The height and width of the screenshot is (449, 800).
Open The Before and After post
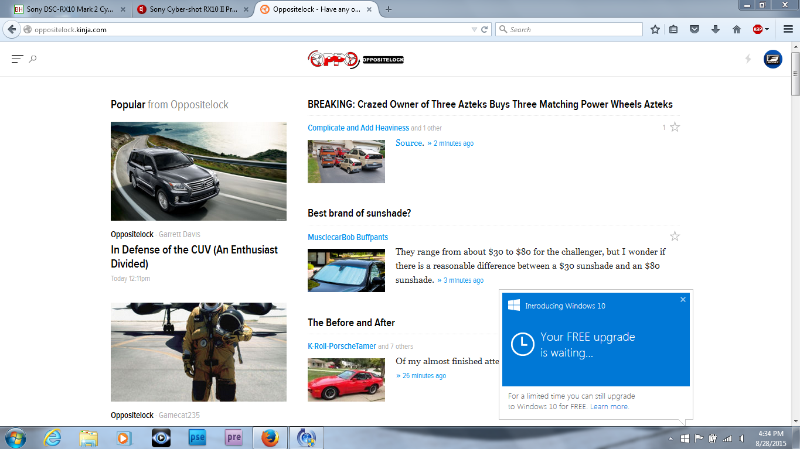pos(351,323)
